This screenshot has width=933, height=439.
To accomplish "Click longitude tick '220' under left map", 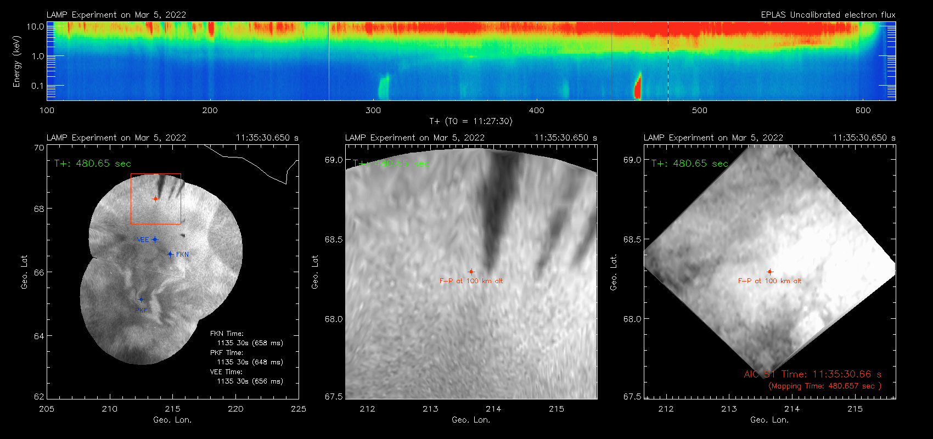I will [x=235, y=409].
